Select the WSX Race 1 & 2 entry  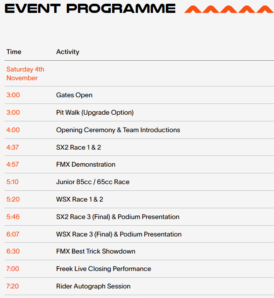click(x=80, y=199)
